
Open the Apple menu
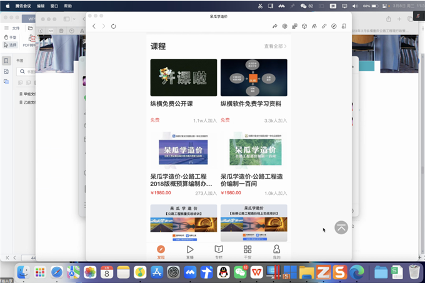tap(7, 6)
